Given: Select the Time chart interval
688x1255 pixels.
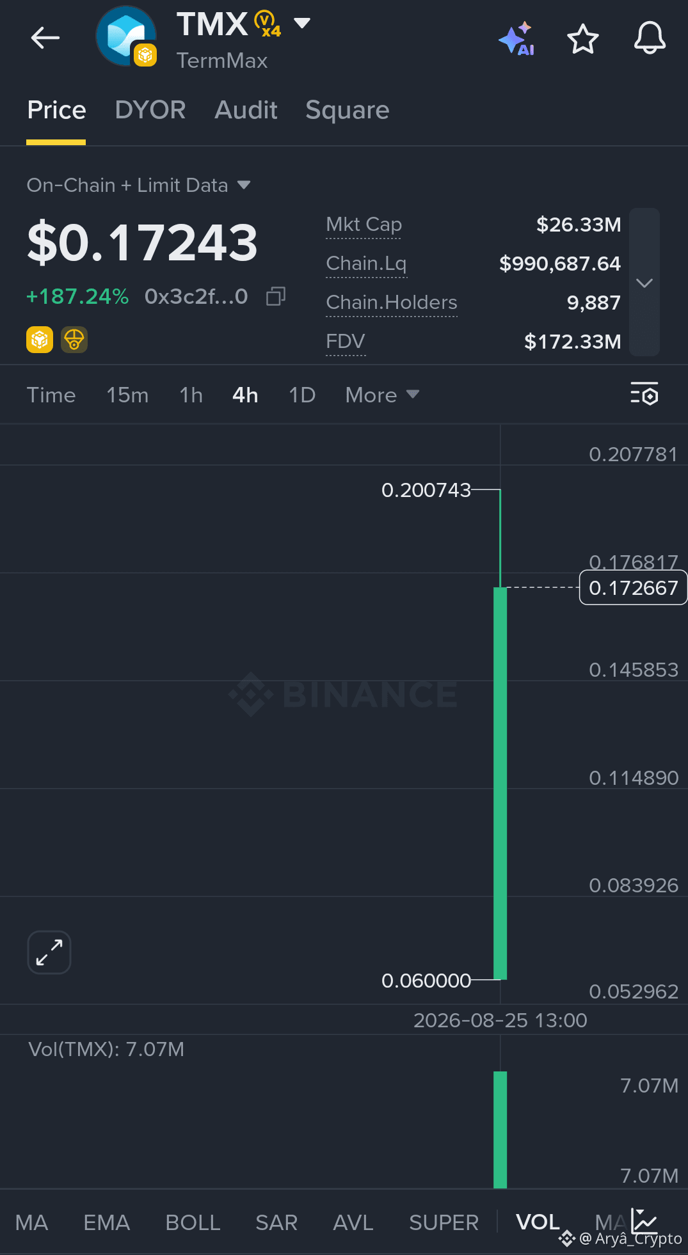Looking at the screenshot, I should point(51,395).
